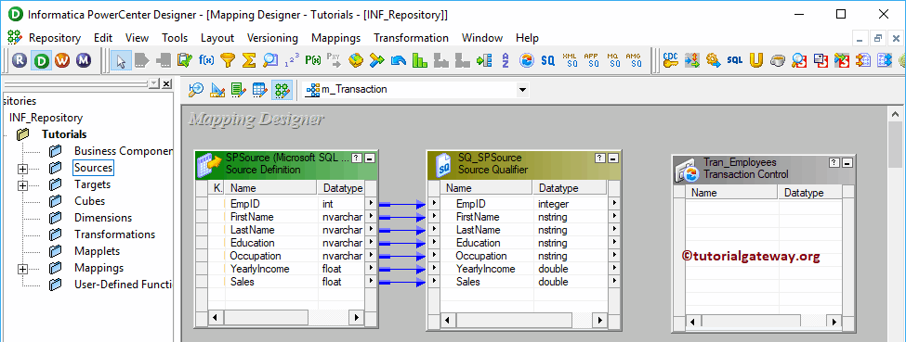Open the Mappings menu
This screenshot has width=906, height=342.
[335, 38]
